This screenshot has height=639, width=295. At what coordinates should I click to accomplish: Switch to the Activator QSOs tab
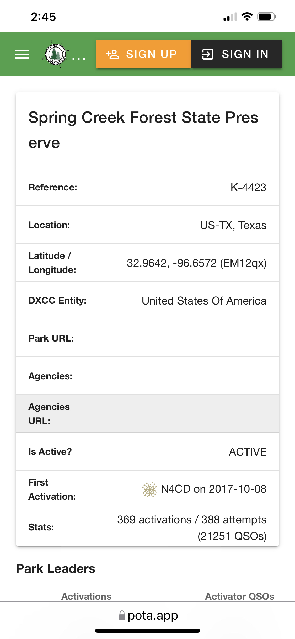point(239,596)
